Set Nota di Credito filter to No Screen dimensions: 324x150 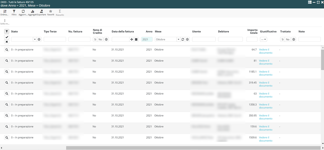click(x=100, y=39)
